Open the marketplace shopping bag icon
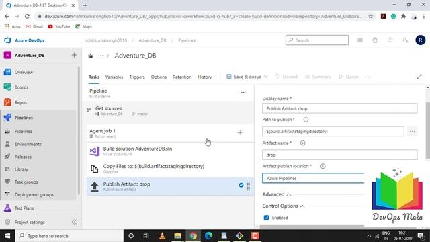The image size is (430, 242). pyautogui.click(x=375, y=40)
